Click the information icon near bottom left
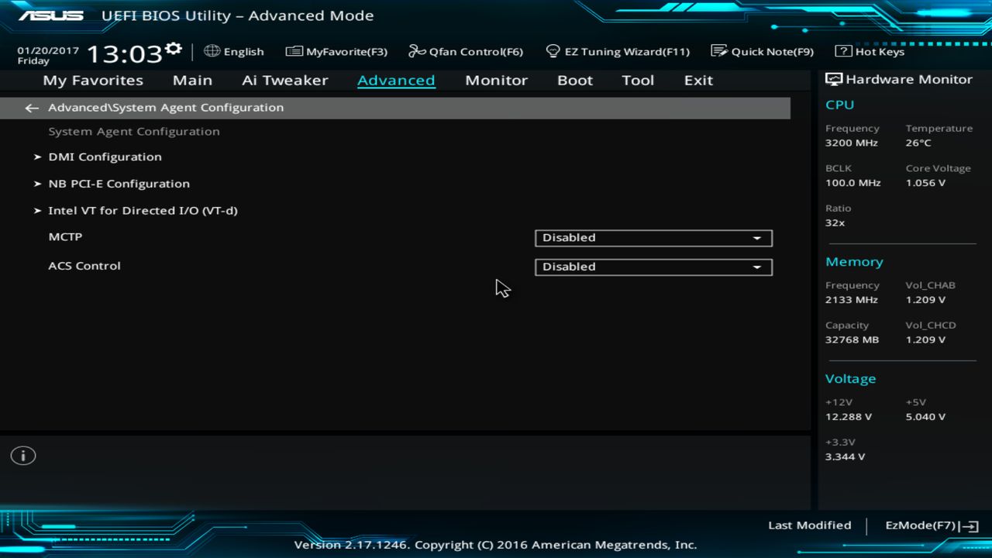Screen dimensions: 992x558 [22, 456]
